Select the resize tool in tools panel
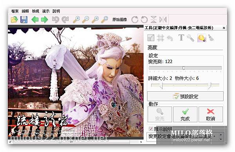 (x=151, y=38)
